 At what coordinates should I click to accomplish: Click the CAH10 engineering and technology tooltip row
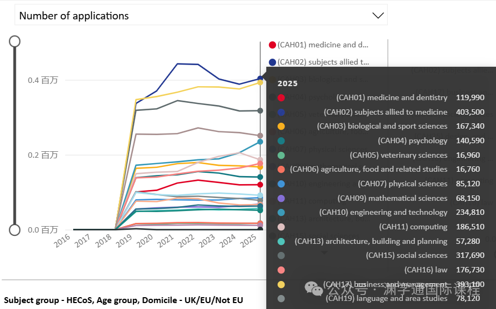tap(381, 212)
